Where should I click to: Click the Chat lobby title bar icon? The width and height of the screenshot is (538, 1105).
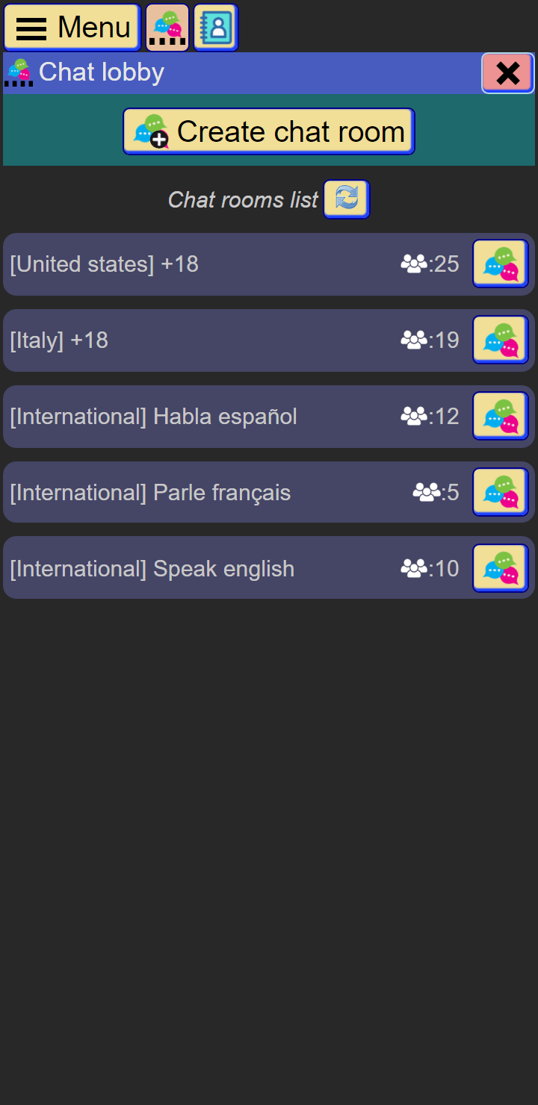coord(19,72)
